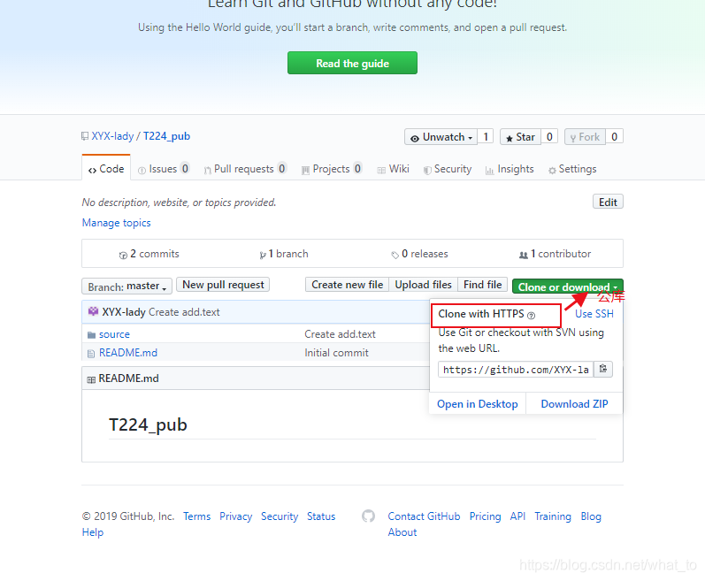Open the Terms footer link

tap(196, 516)
